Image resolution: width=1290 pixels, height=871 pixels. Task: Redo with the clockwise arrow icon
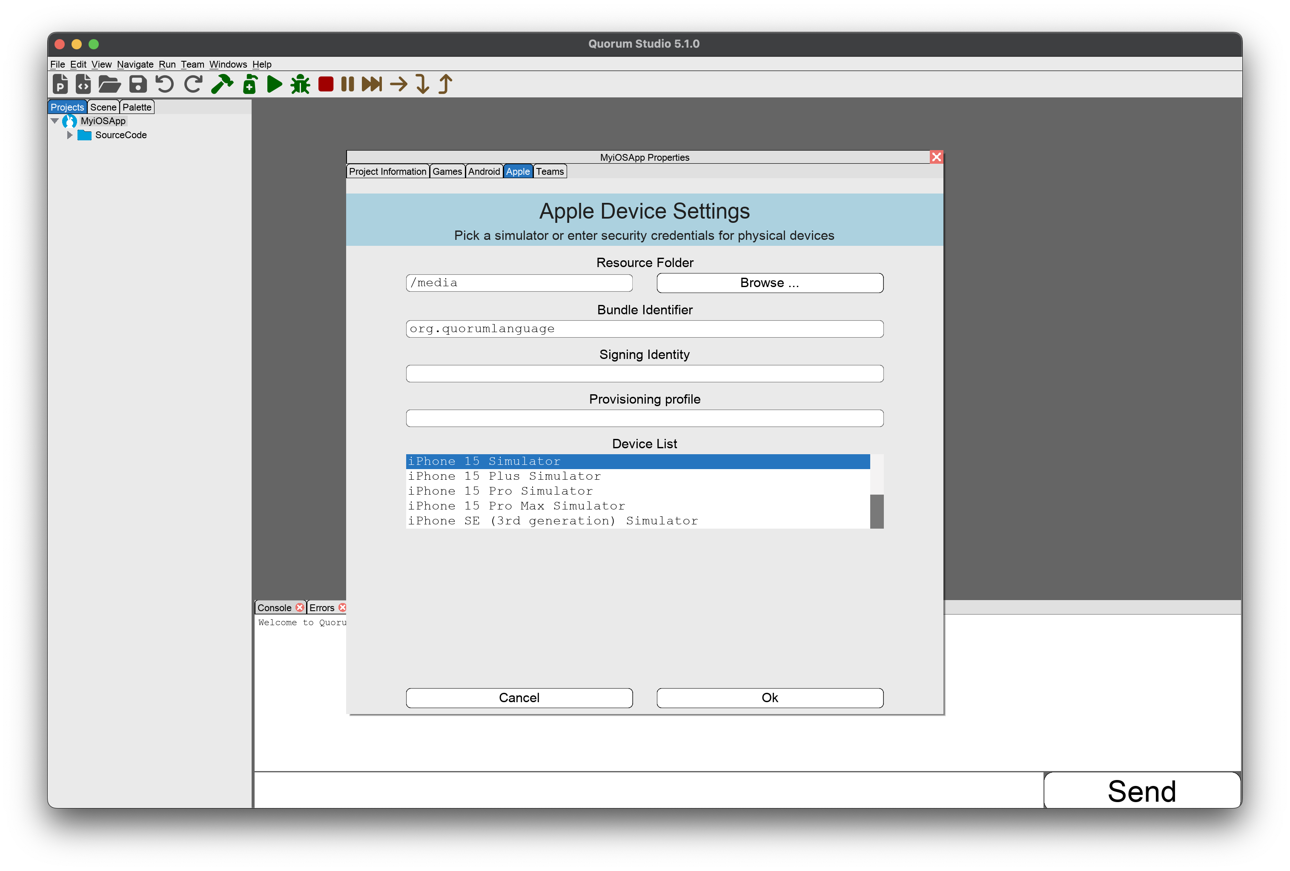click(192, 84)
